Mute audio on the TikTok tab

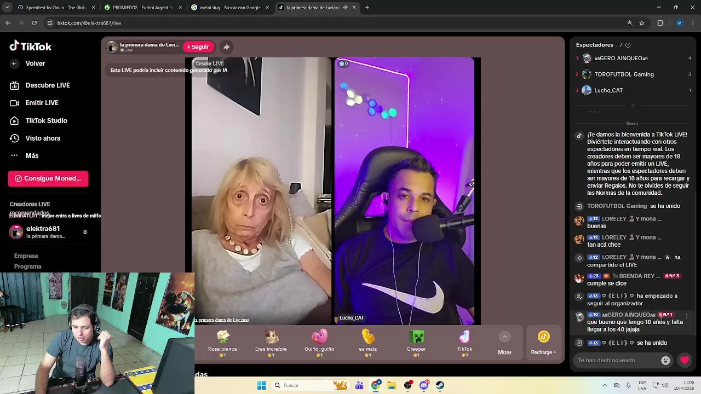point(345,8)
